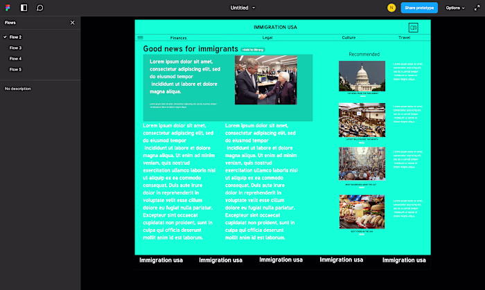Click Share prototype button
This screenshot has height=290, width=485.
tap(419, 8)
